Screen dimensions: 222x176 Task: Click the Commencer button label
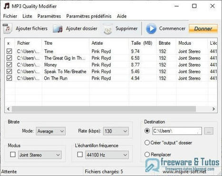(x=172, y=29)
